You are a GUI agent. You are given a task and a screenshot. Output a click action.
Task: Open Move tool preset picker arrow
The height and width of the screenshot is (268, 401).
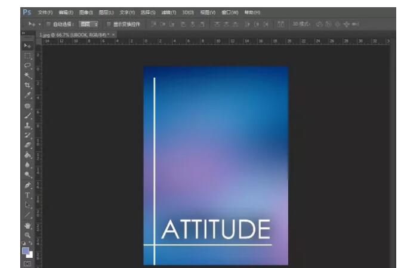[x=39, y=24]
